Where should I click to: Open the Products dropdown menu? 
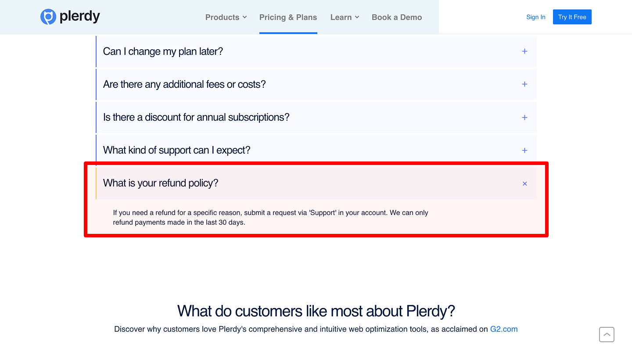click(x=226, y=17)
